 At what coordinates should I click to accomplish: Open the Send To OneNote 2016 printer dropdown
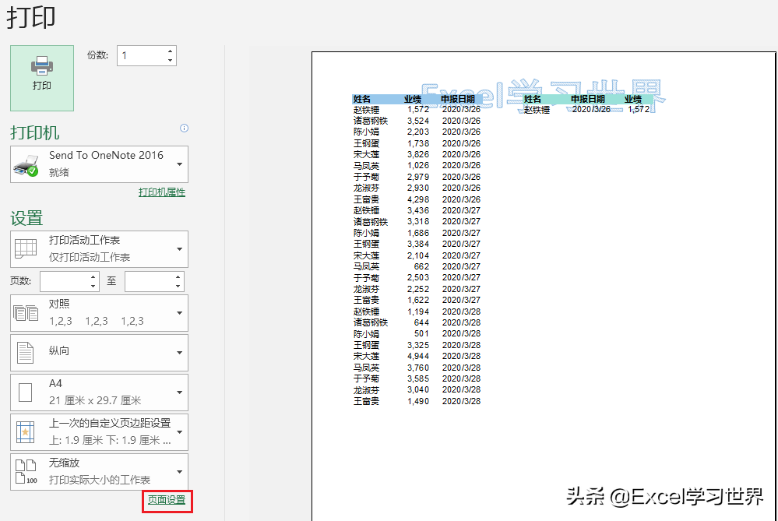click(99, 164)
